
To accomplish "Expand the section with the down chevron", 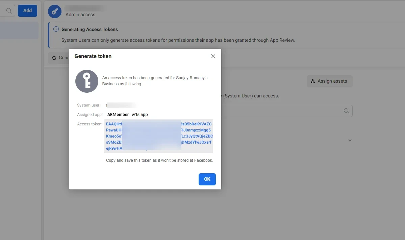I will pyautogui.click(x=350, y=141).
